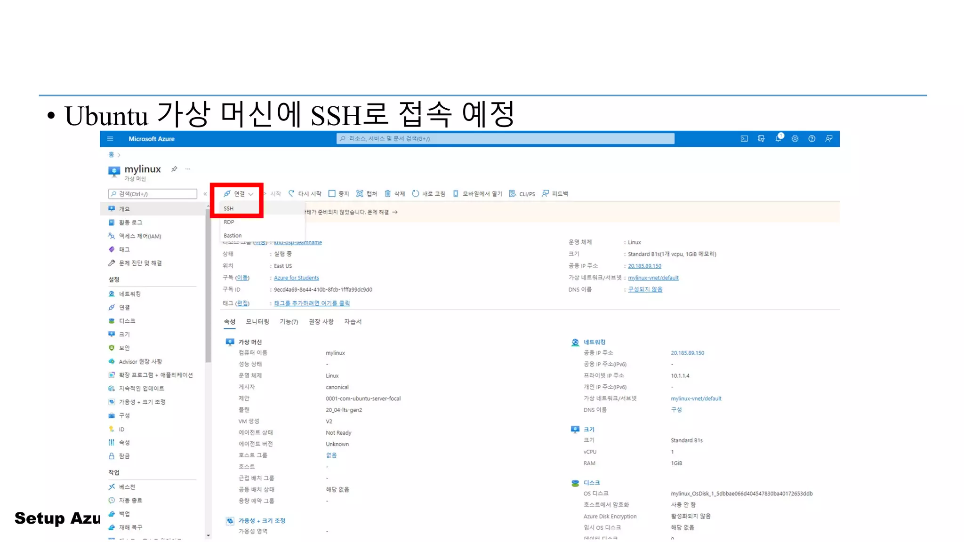Open directory and subscription filter icon
The height and width of the screenshot is (542, 964).
761,139
